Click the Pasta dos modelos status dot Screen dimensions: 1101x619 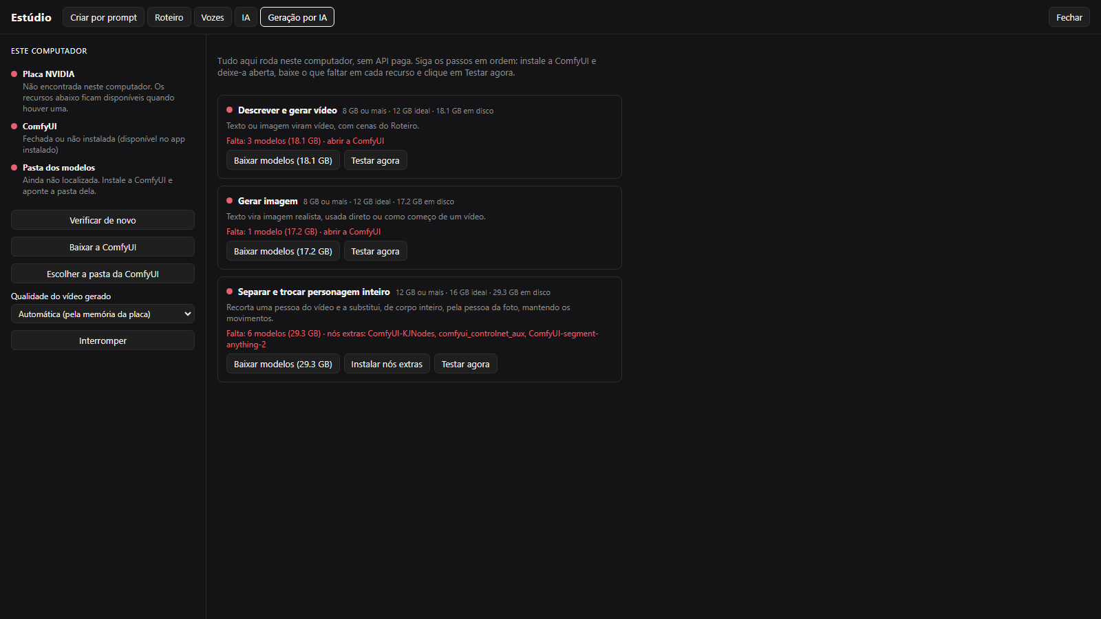(14, 167)
